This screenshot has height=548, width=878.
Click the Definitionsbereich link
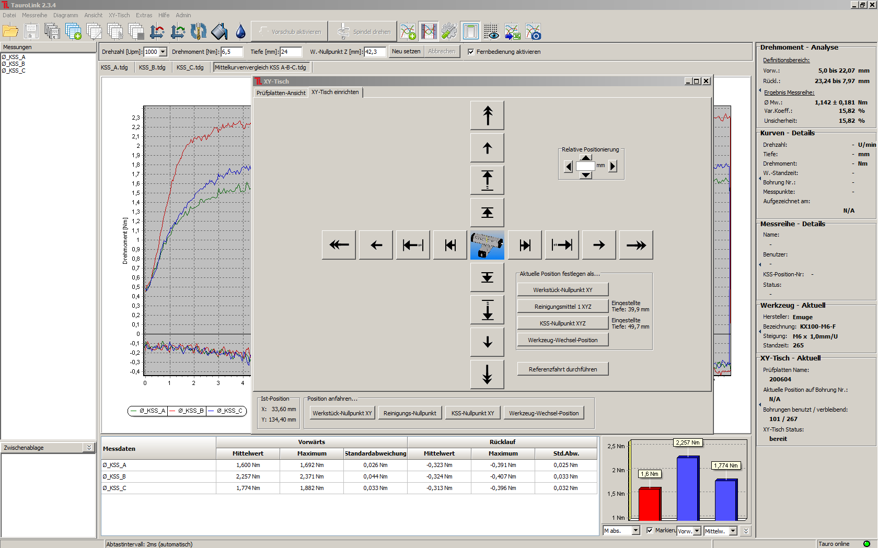click(x=786, y=60)
